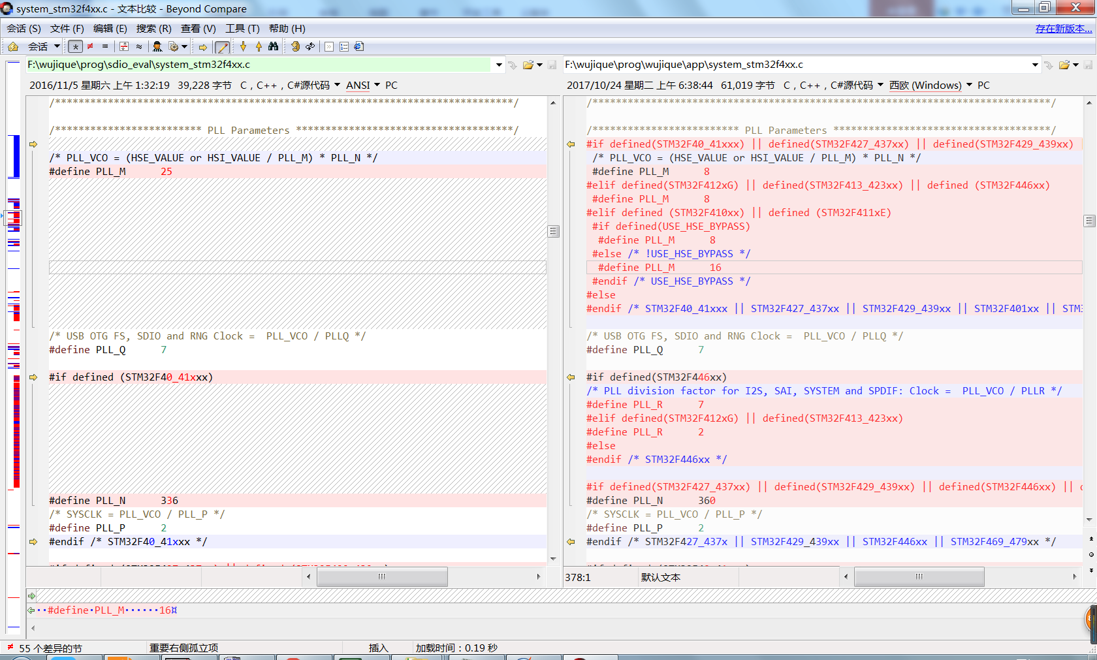1097x660 pixels.
Task: Open 帮助 (H) menu
Action: click(287, 29)
